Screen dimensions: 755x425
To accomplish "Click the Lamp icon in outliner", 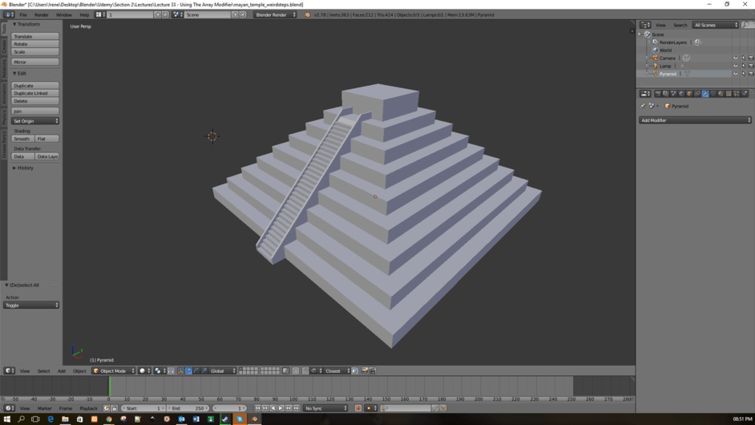I will coord(656,67).
